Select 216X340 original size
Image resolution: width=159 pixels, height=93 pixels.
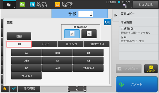(88, 68)
